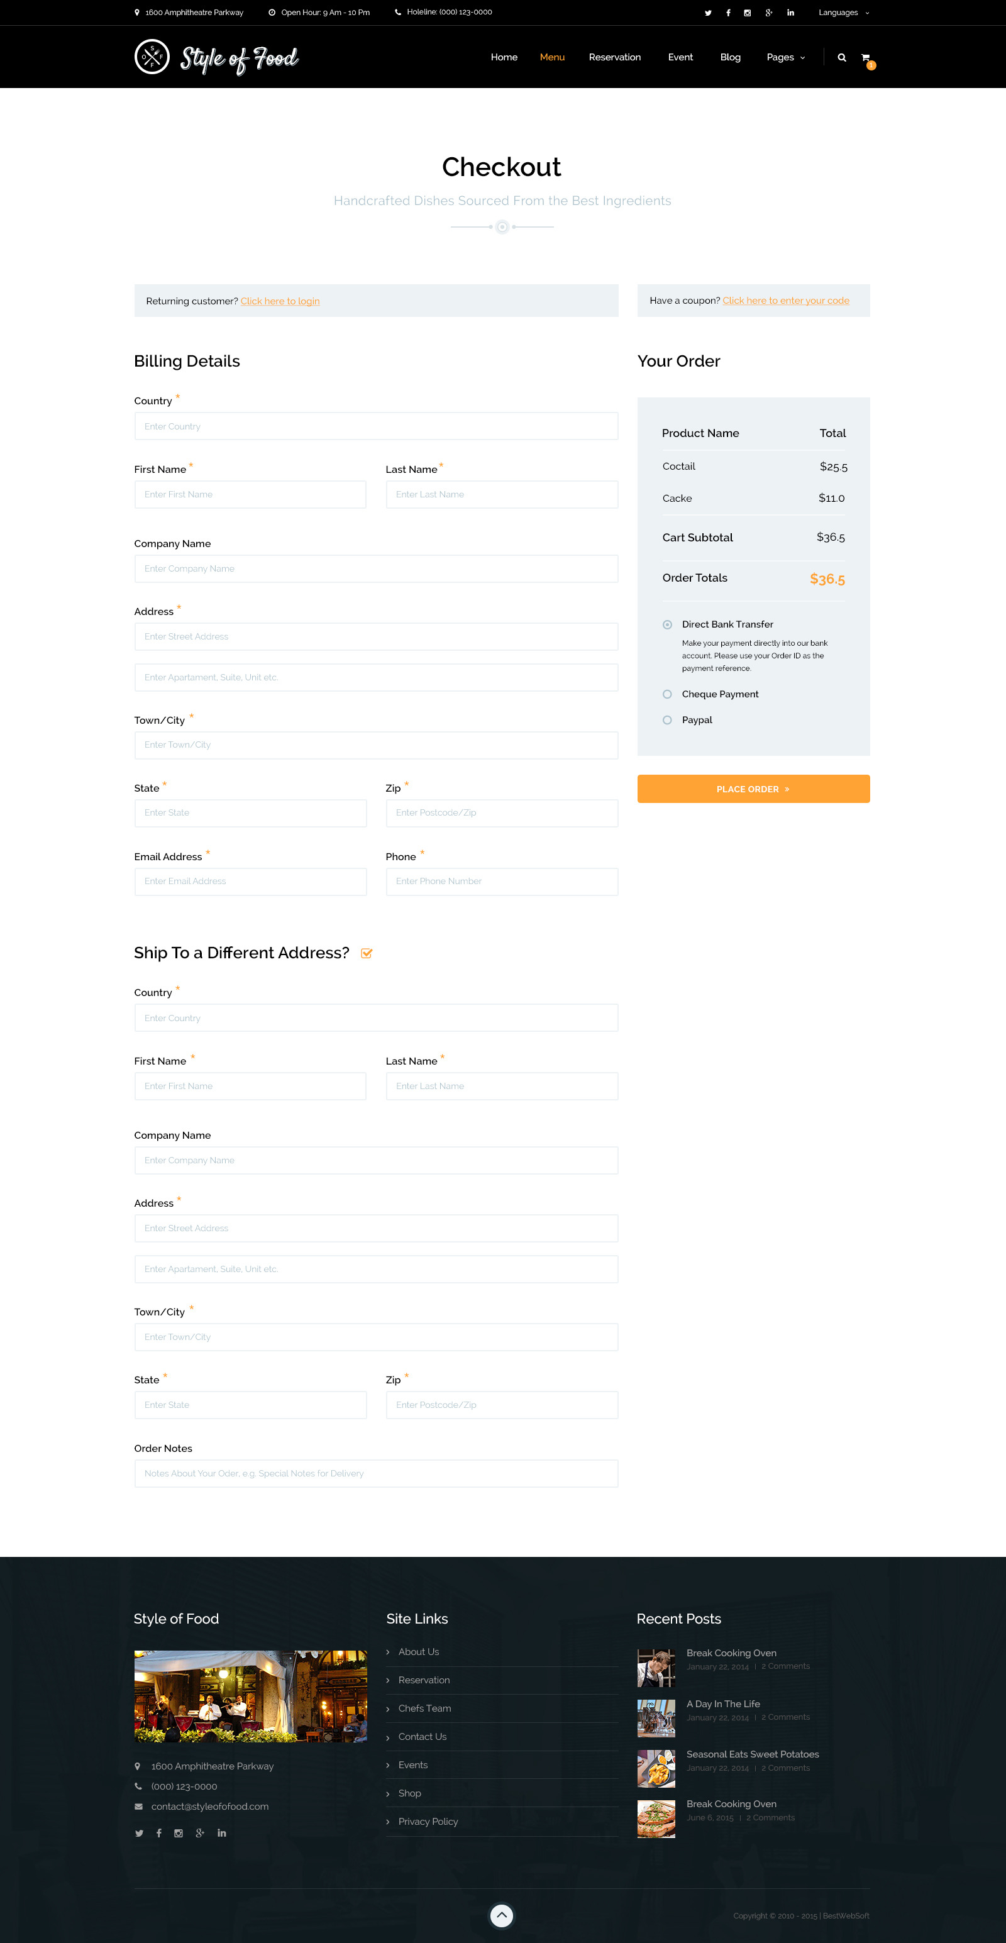Expand the coupon code entry link
The height and width of the screenshot is (1943, 1006).
[785, 300]
